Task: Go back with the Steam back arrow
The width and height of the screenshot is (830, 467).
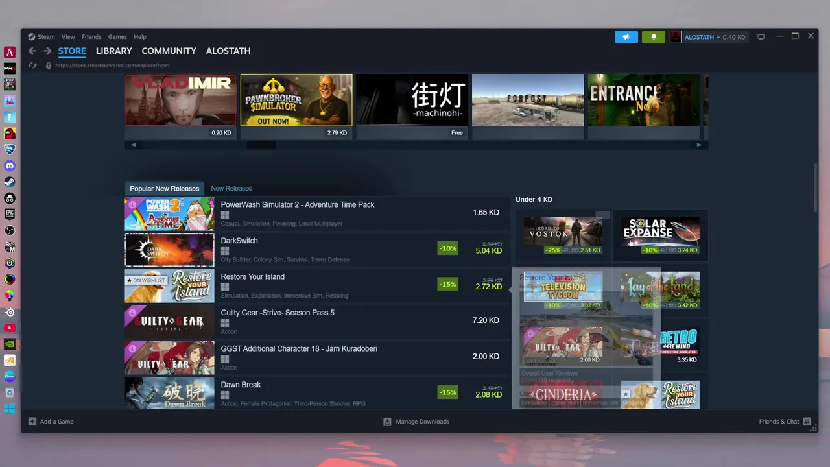Action: pyautogui.click(x=32, y=51)
